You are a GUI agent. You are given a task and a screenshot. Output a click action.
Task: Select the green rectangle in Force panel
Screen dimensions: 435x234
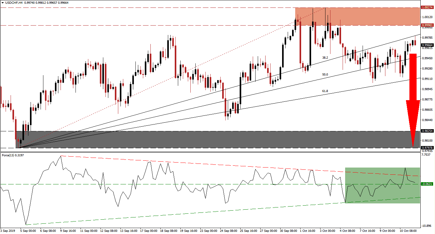[x=382, y=185]
